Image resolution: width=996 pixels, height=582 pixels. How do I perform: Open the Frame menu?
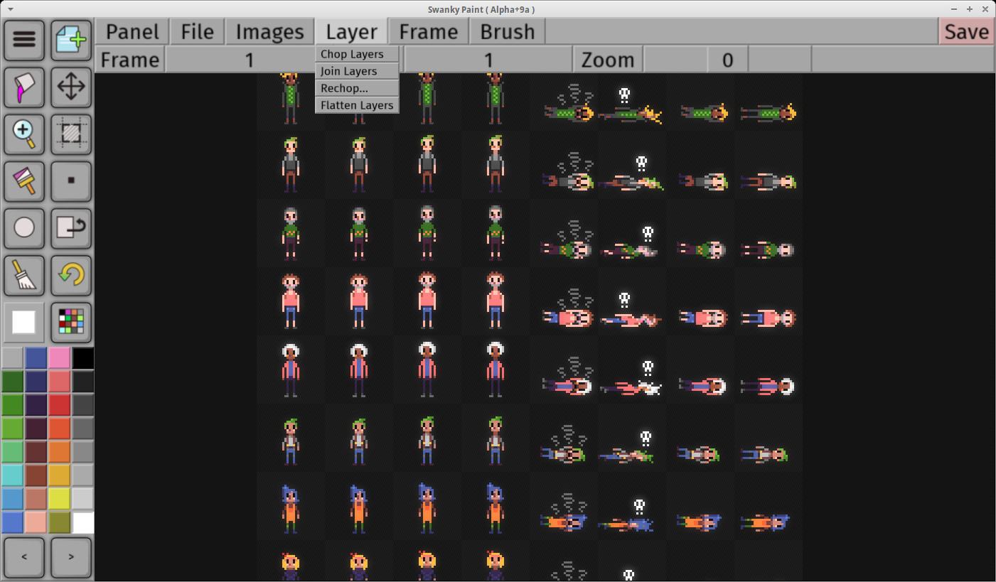point(428,32)
